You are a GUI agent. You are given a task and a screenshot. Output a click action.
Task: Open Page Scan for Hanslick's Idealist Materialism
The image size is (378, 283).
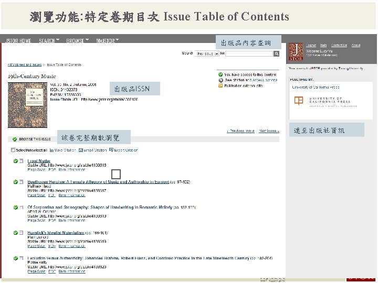click(x=36, y=246)
